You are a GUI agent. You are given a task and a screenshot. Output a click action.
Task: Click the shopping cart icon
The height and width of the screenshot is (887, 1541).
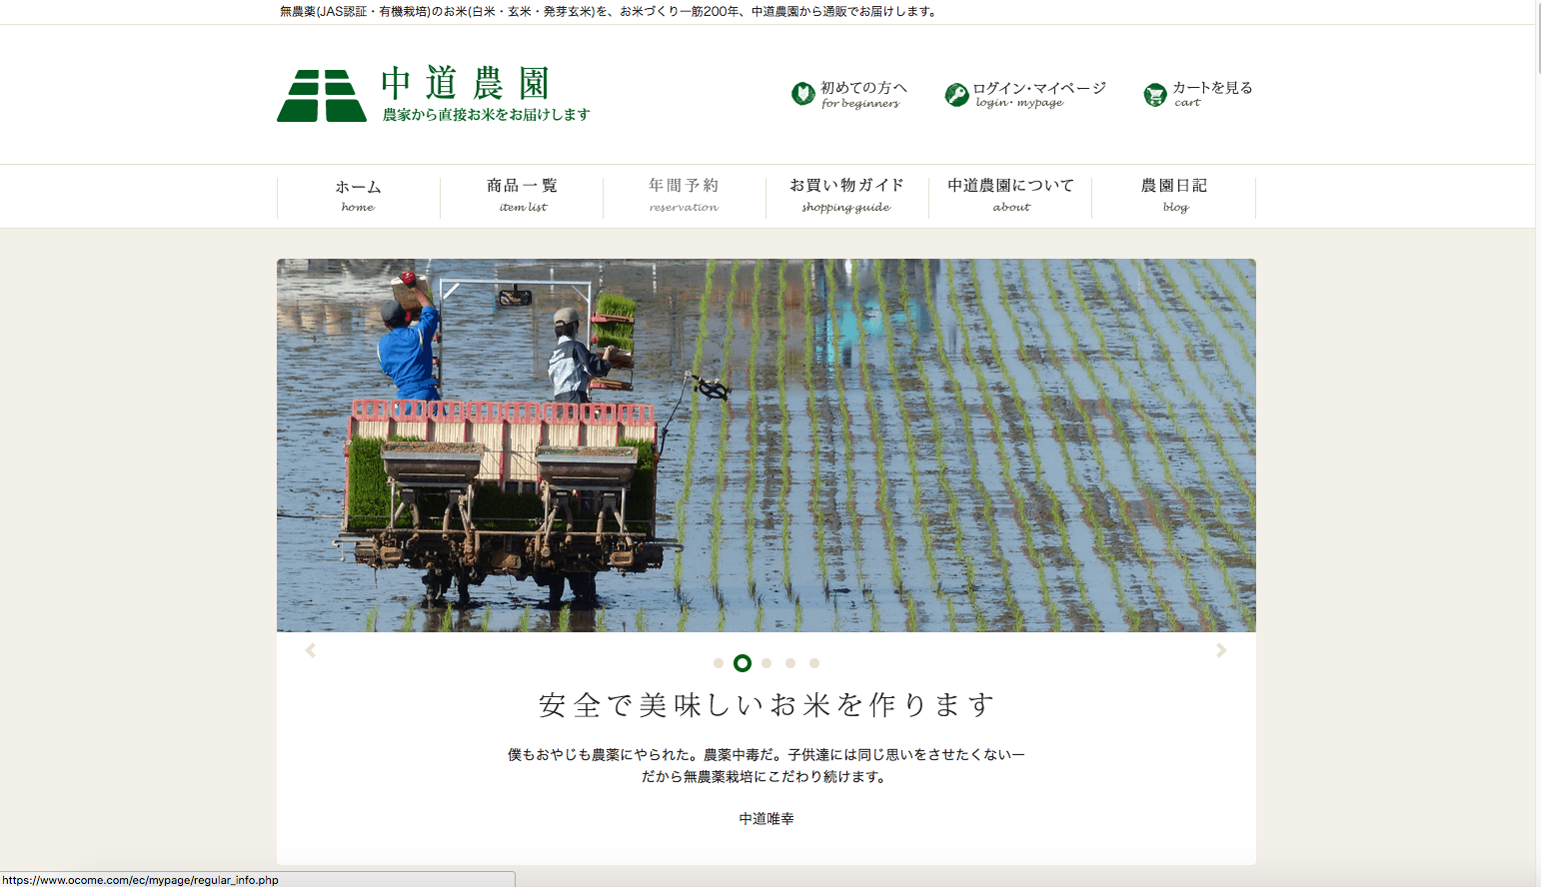1155,95
